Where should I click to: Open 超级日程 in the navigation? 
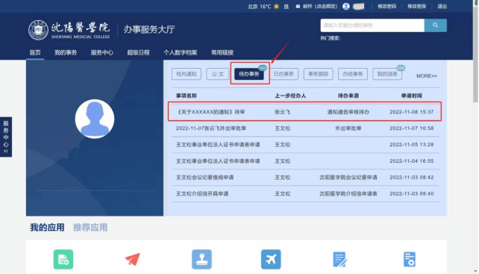138,52
